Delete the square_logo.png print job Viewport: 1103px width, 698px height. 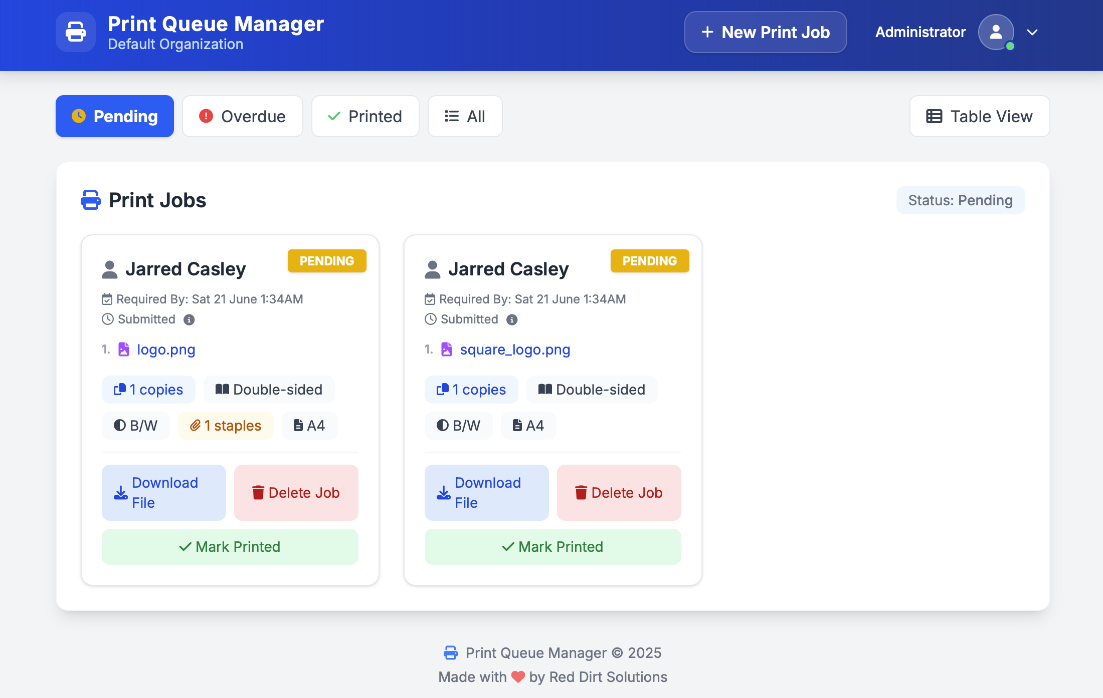coord(619,493)
